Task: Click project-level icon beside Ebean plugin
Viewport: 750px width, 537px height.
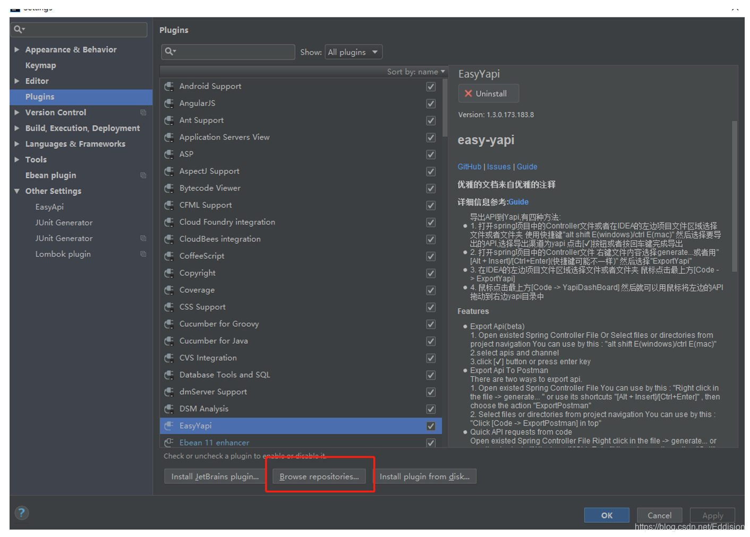Action: click(x=143, y=175)
